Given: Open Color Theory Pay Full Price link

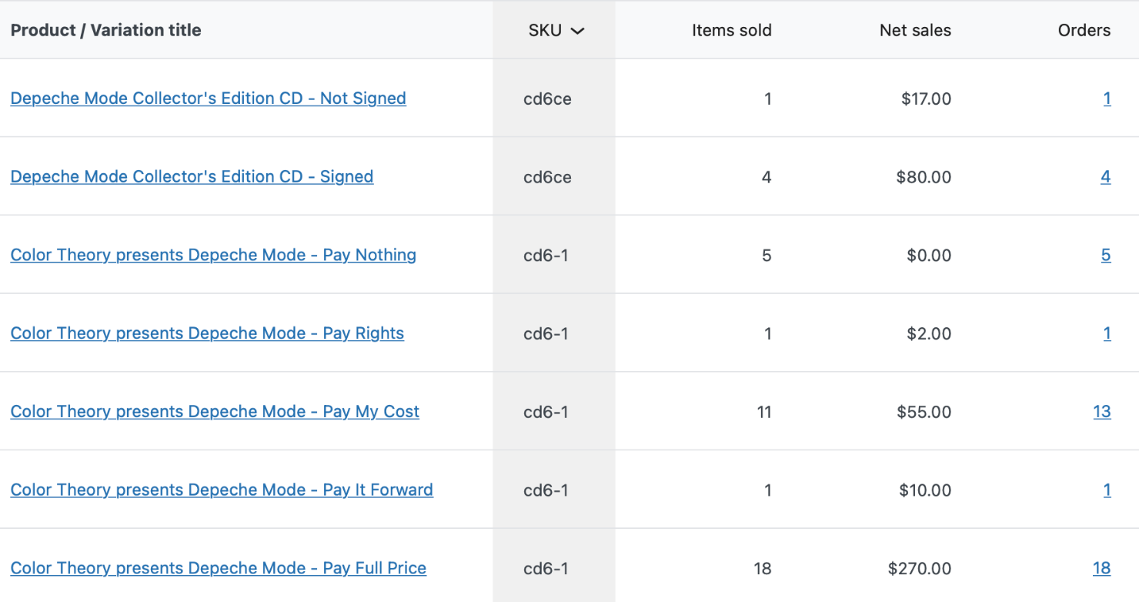Looking at the screenshot, I should pos(218,568).
